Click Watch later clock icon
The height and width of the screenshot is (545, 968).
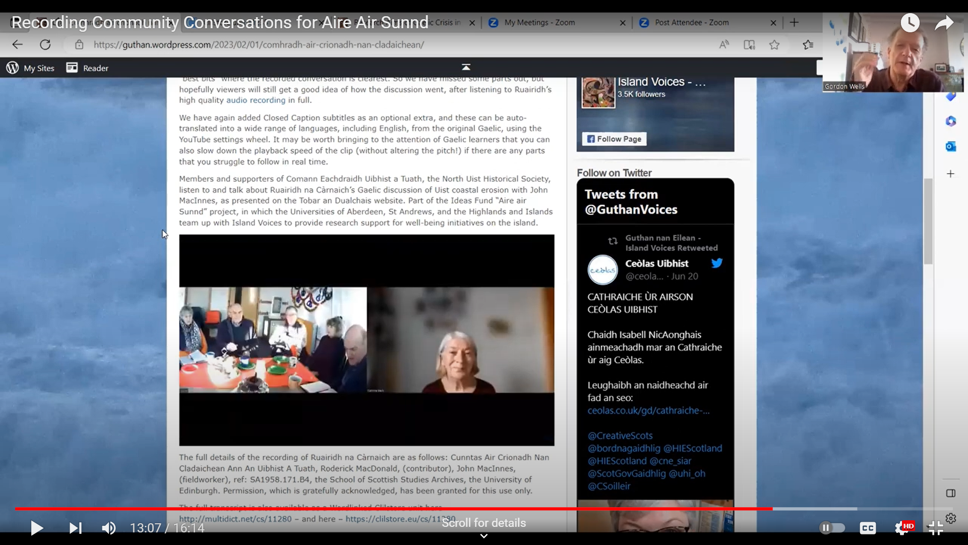click(x=910, y=23)
